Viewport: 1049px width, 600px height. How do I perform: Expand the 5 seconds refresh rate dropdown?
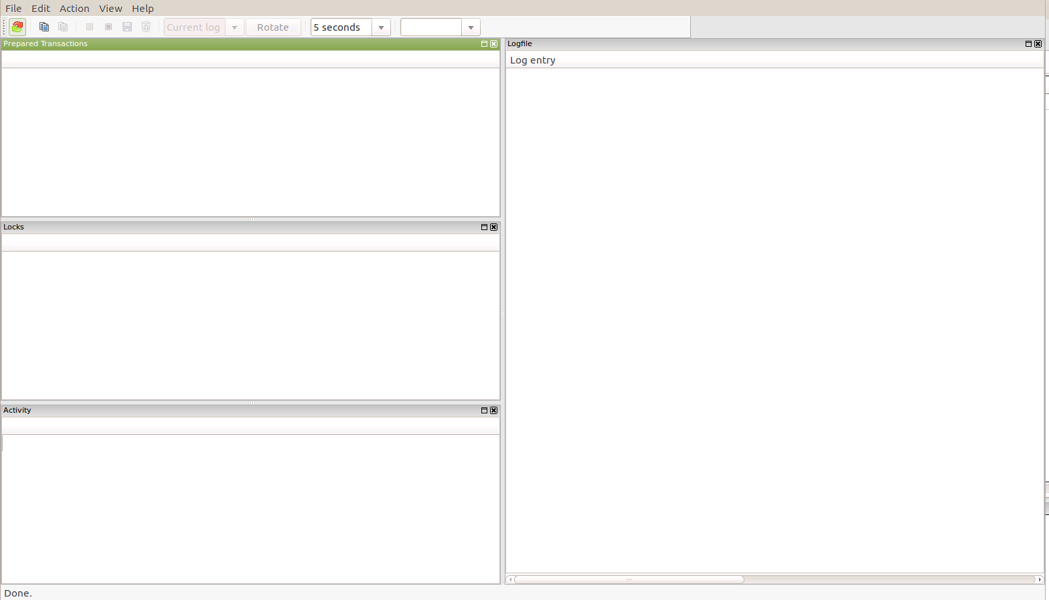[x=381, y=27]
